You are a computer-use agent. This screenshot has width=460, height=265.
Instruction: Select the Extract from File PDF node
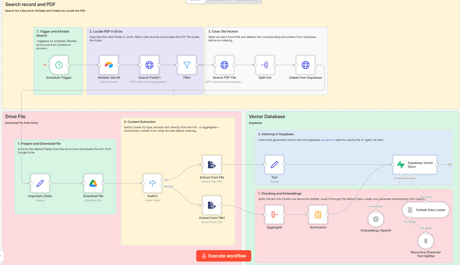pos(212,165)
